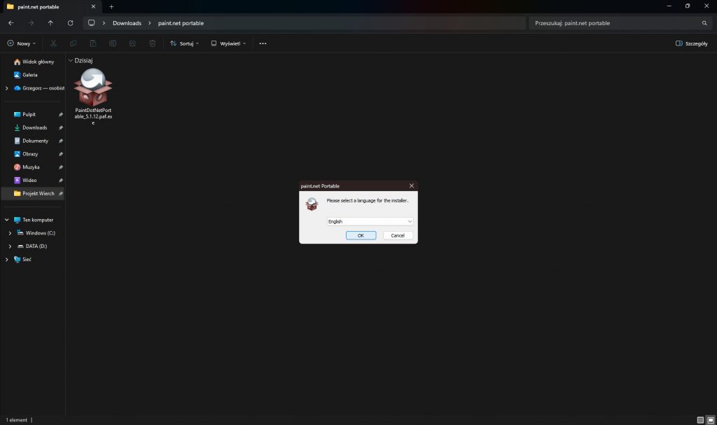The width and height of the screenshot is (717, 425).
Task: Expand the Sieć network node
Action: point(7,259)
